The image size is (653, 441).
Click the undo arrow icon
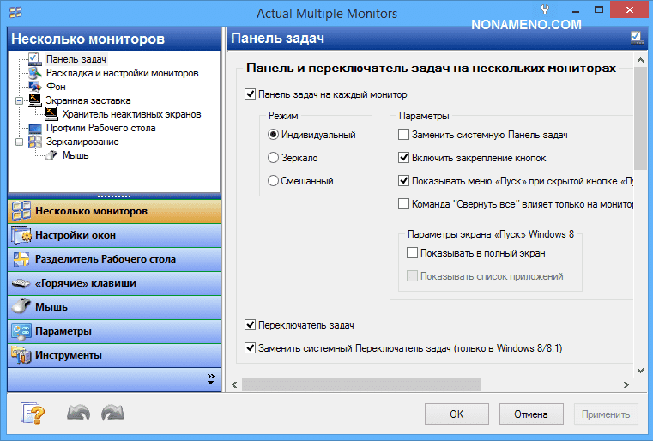(x=78, y=414)
